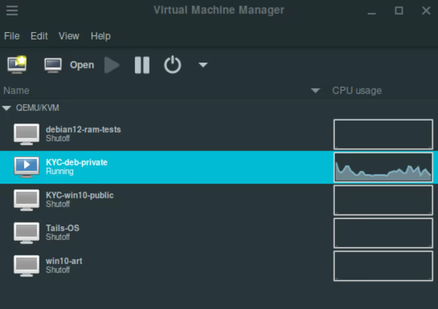
Task: Select the Tails-OS monitor icon
Action: pos(27,233)
